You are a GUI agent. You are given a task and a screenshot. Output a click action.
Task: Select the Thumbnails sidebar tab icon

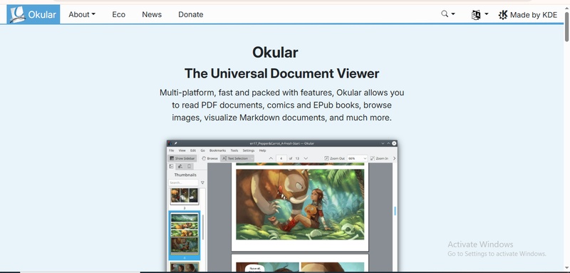coord(171,167)
